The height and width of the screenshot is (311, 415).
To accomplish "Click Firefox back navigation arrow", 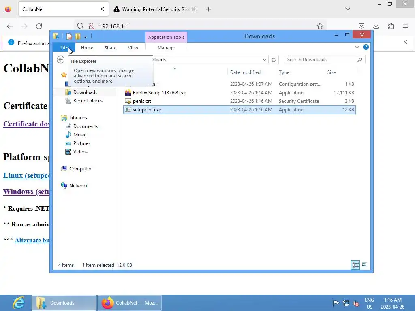I will click(x=10, y=26).
